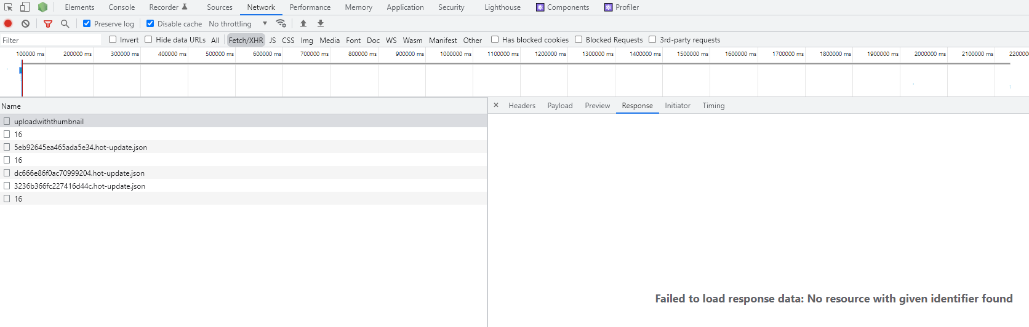Focus the Filter text input

[51, 40]
